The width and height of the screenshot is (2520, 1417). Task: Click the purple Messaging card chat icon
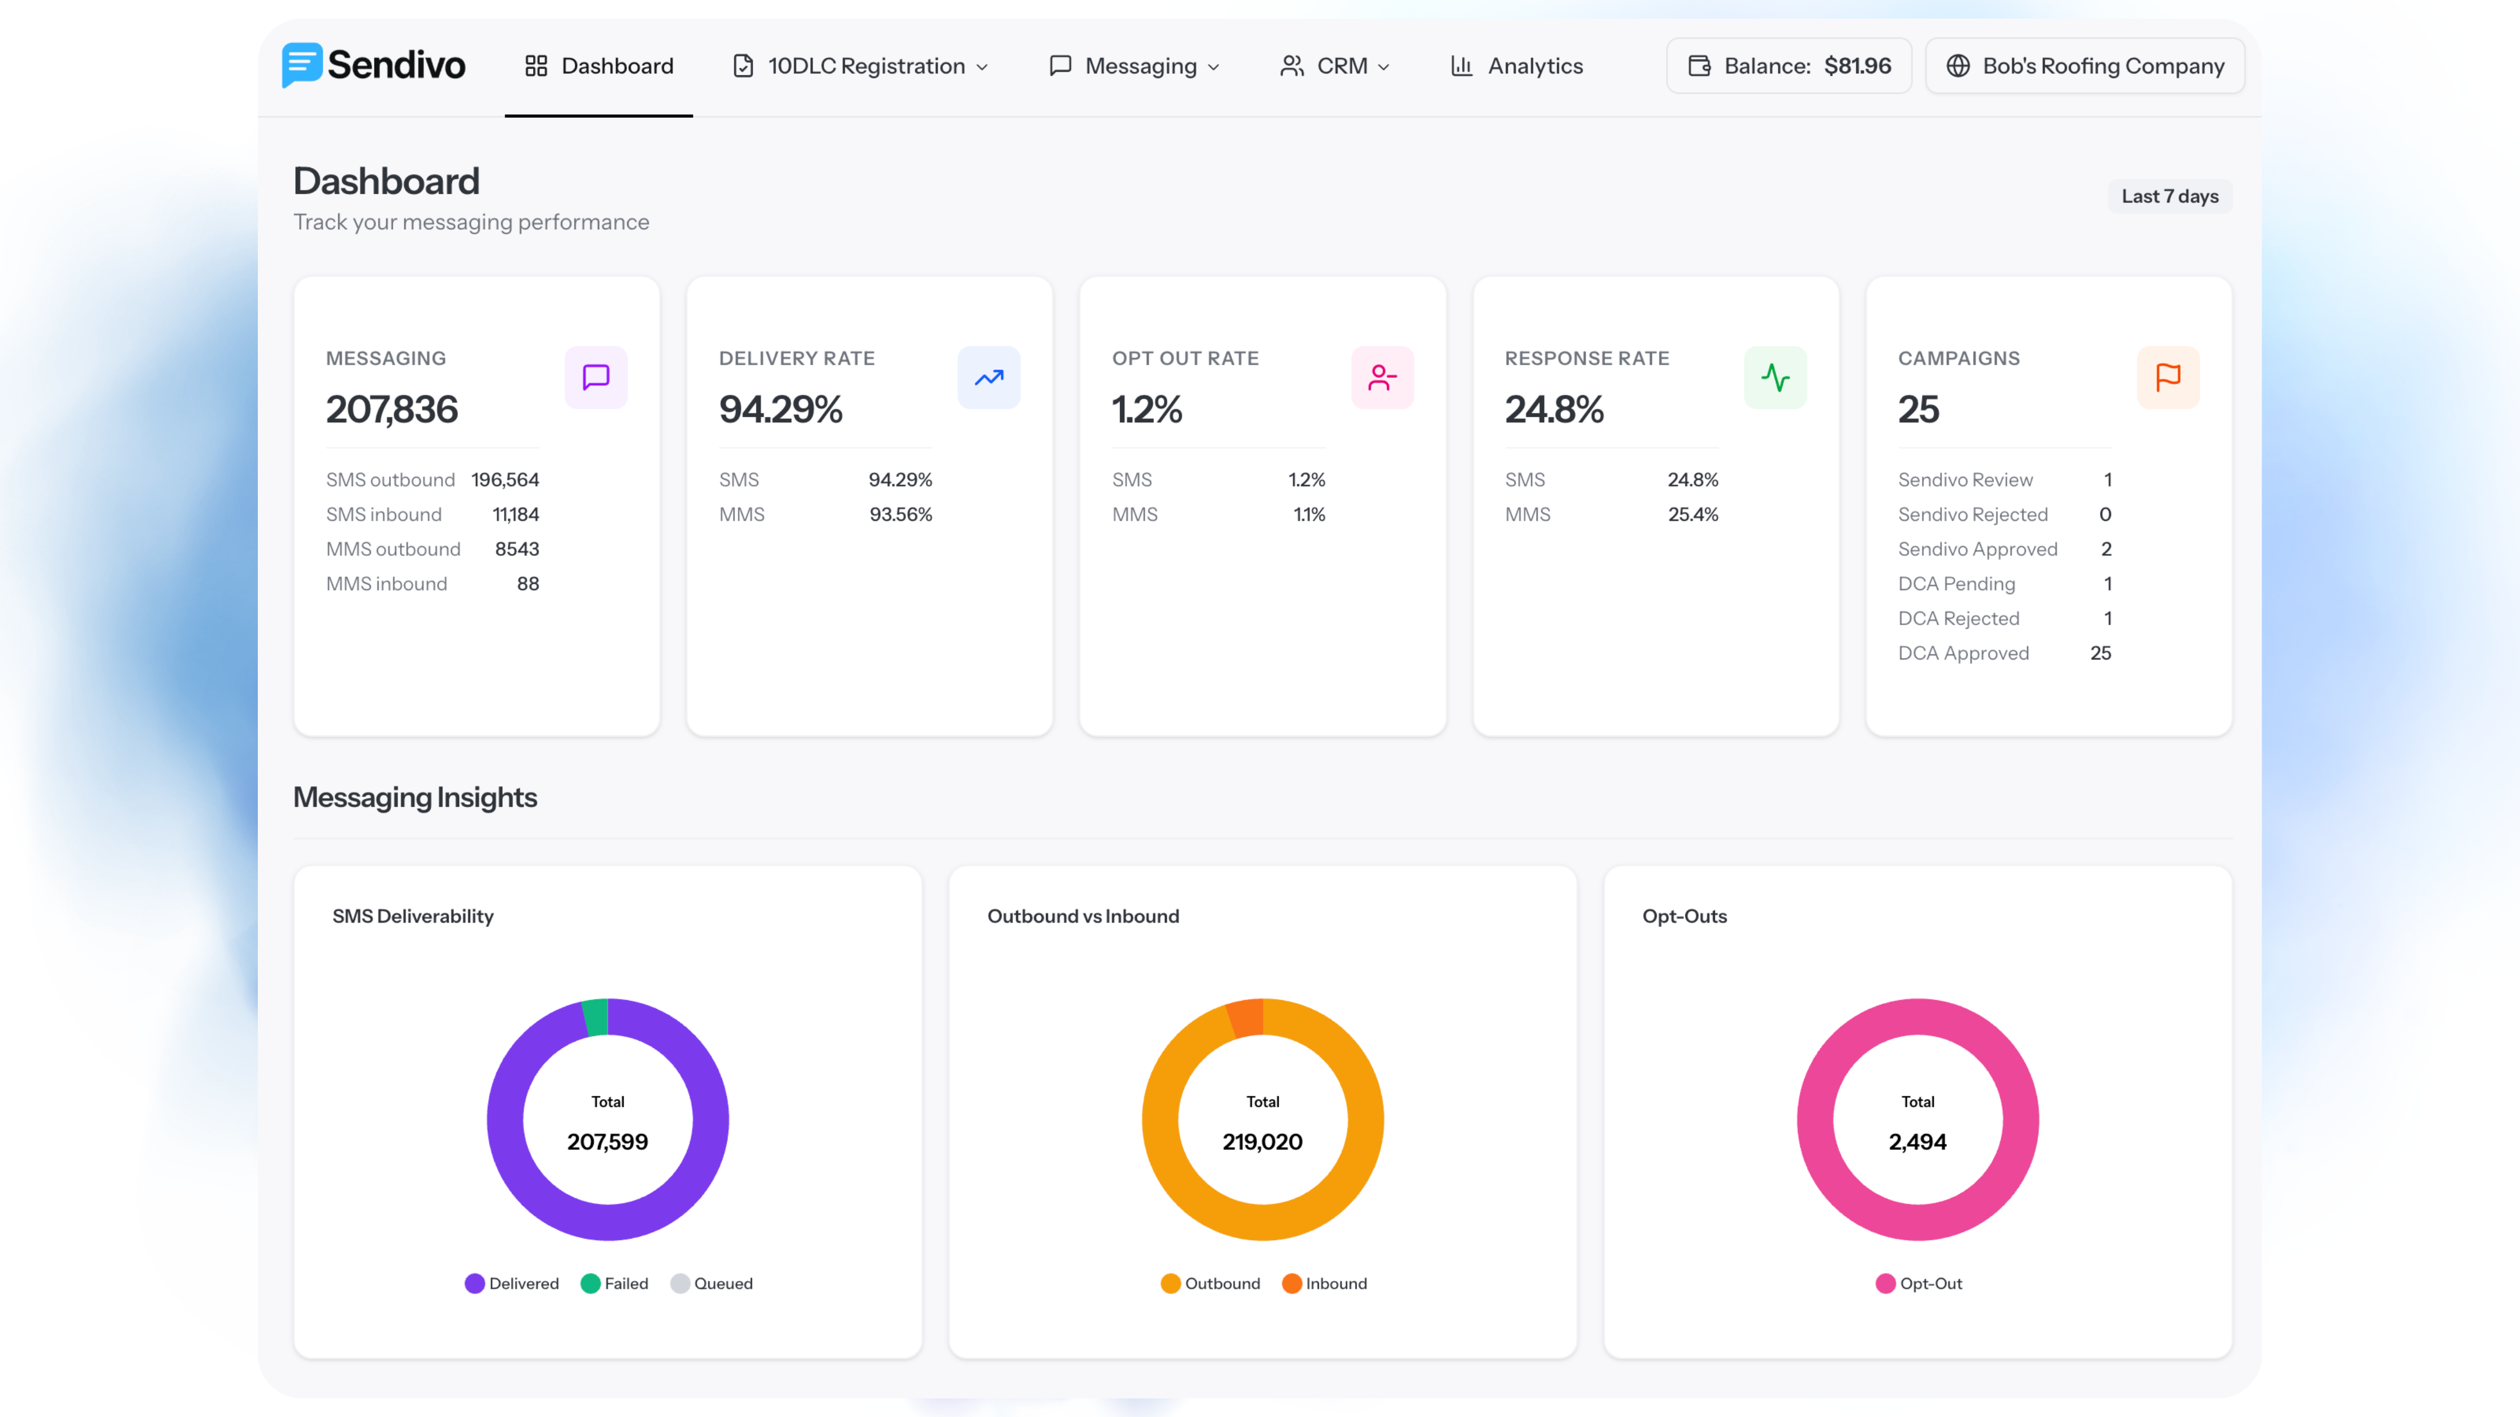[x=596, y=377]
